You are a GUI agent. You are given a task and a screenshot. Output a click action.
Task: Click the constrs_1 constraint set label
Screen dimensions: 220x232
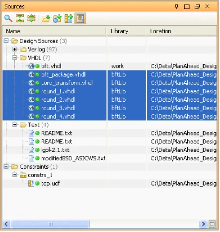click(40, 175)
